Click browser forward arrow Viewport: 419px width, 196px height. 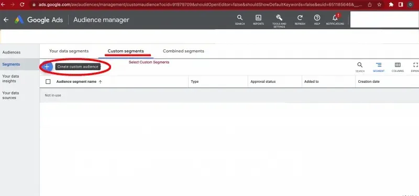12,5
